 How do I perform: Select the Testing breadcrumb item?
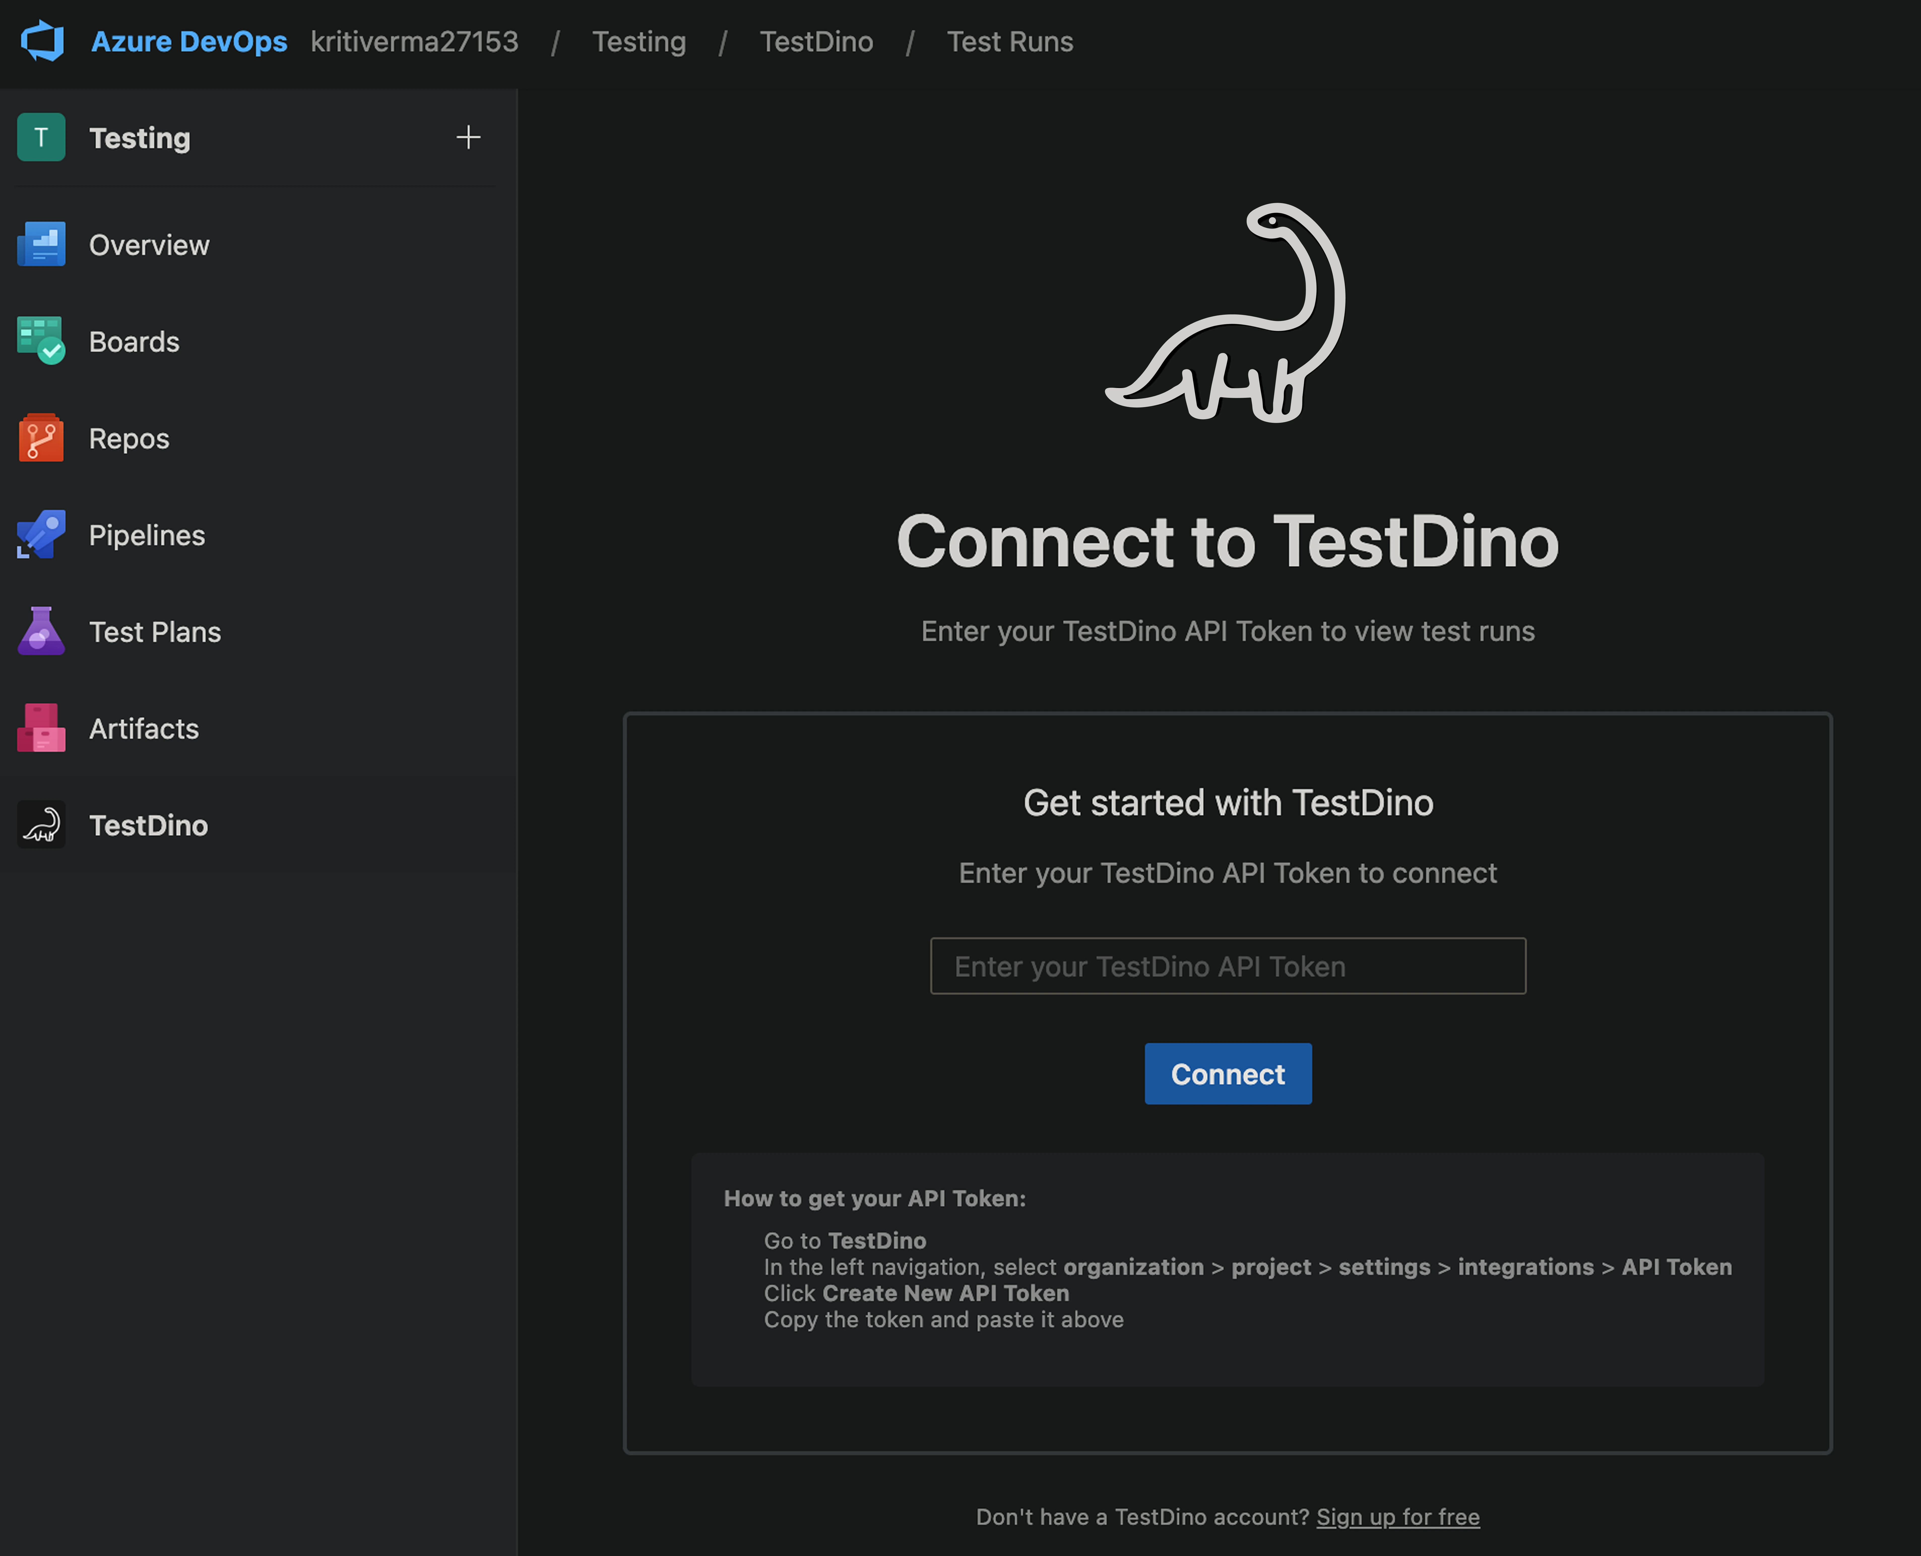click(638, 41)
